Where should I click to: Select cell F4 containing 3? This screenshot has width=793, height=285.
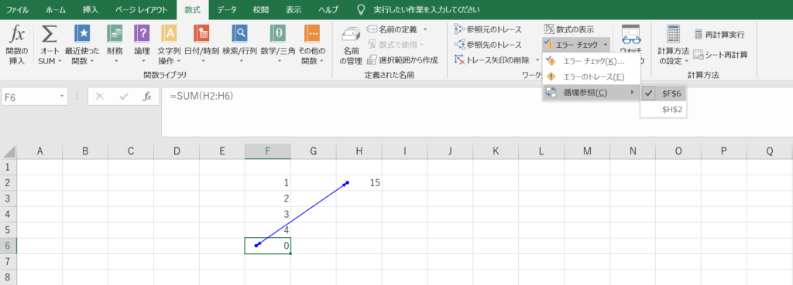tap(267, 215)
